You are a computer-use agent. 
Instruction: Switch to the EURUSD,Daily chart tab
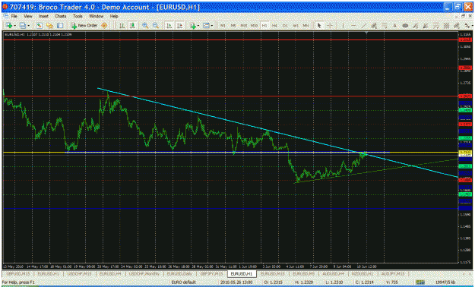click(x=180, y=273)
